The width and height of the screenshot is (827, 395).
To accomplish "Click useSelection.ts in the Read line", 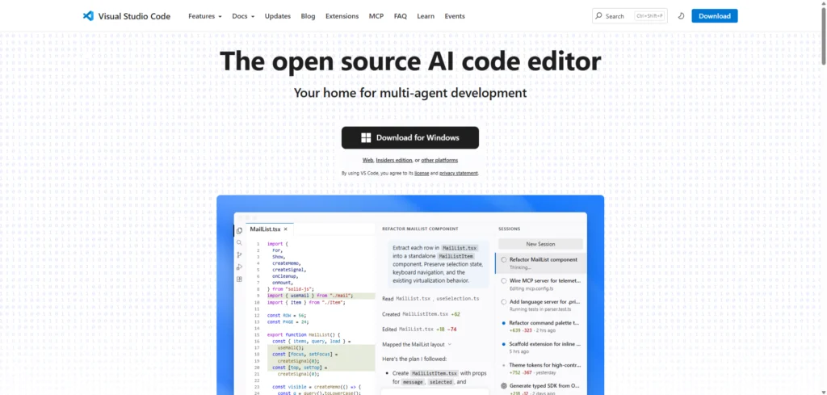I will pos(458,299).
